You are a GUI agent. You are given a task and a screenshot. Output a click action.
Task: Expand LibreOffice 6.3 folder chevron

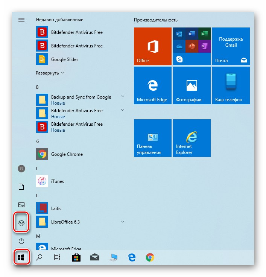click(123, 222)
